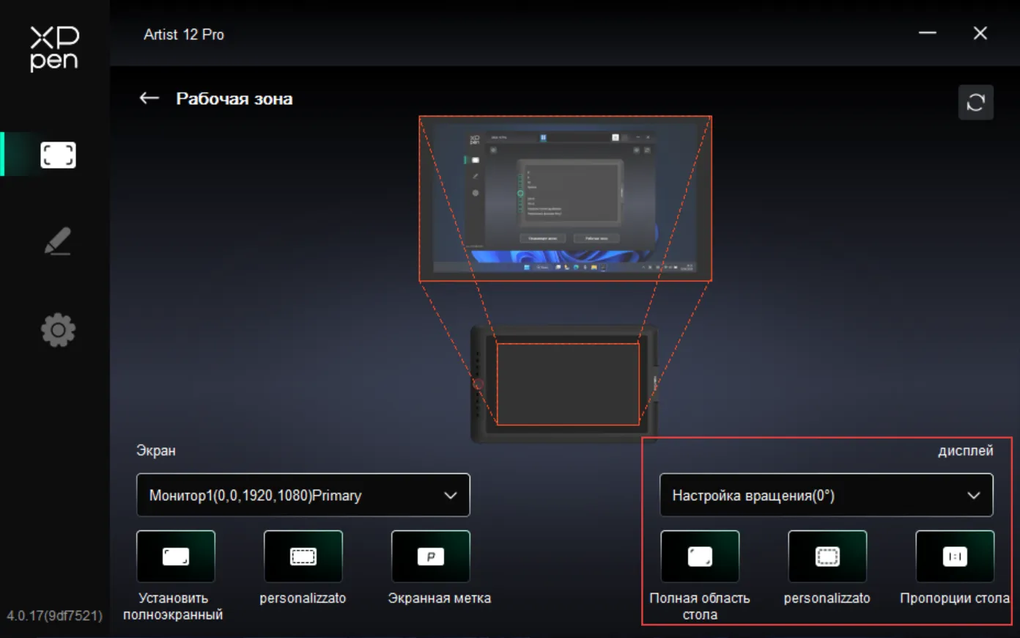This screenshot has height=638, width=1020.
Task: Enable Пропорции стола option
Action: point(955,557)
